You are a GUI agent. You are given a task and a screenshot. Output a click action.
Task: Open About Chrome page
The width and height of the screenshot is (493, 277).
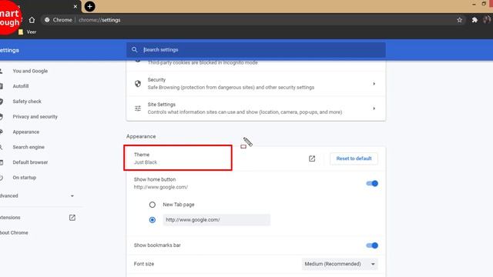pyautogui.click(x=14, y=232)
